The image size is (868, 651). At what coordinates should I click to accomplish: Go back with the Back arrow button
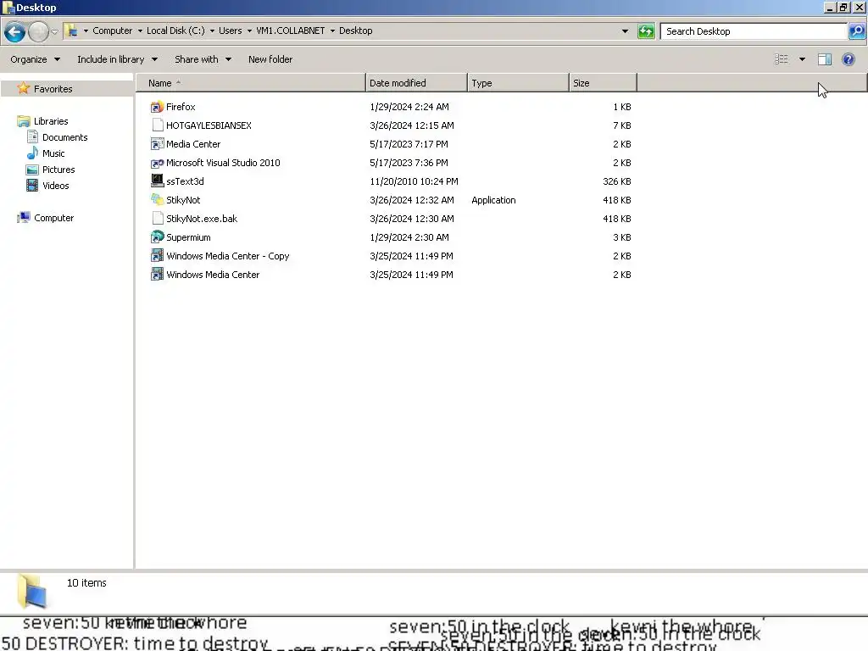[x=15, y=31]
